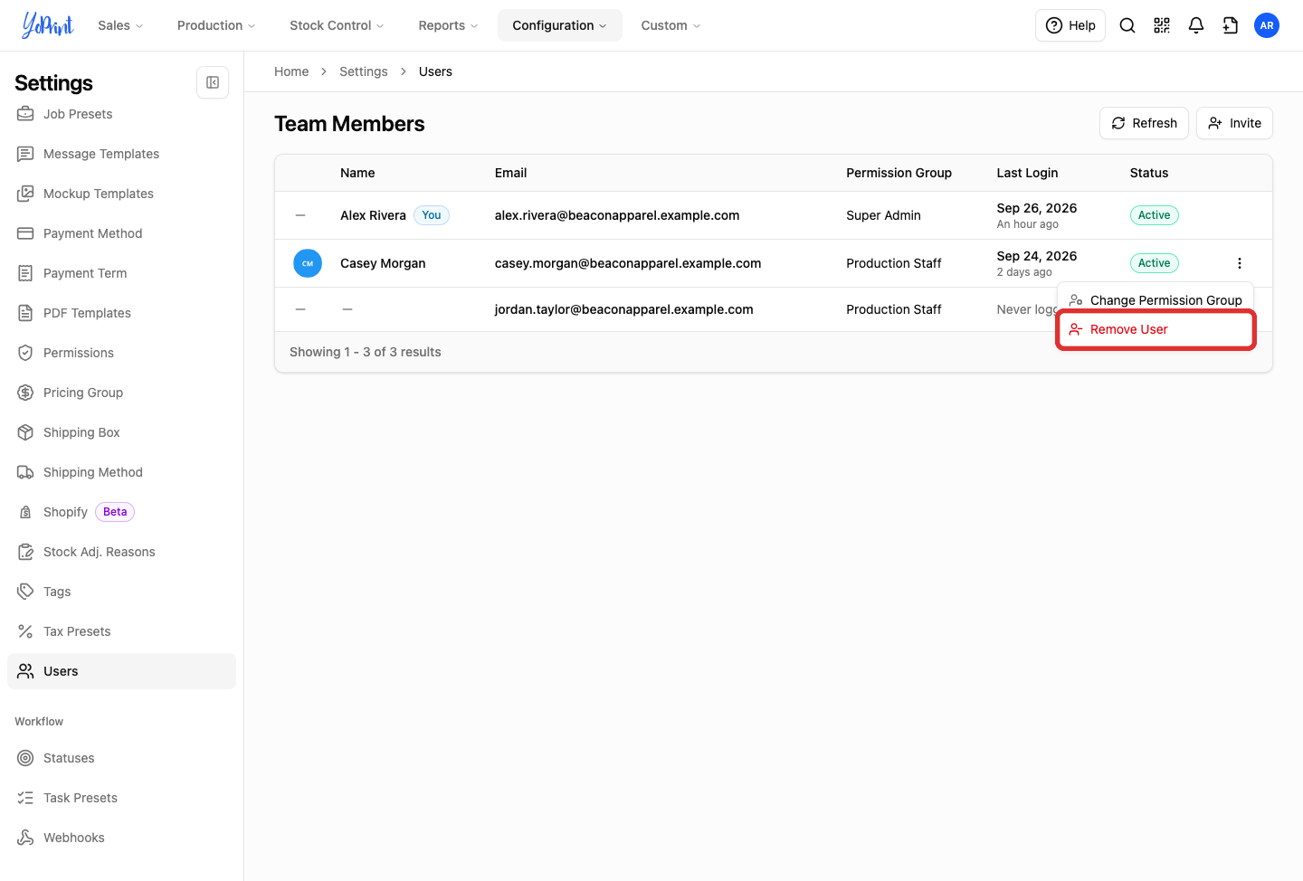Click the Refresh button
Screen dimensions: 1303x881
1144,123
